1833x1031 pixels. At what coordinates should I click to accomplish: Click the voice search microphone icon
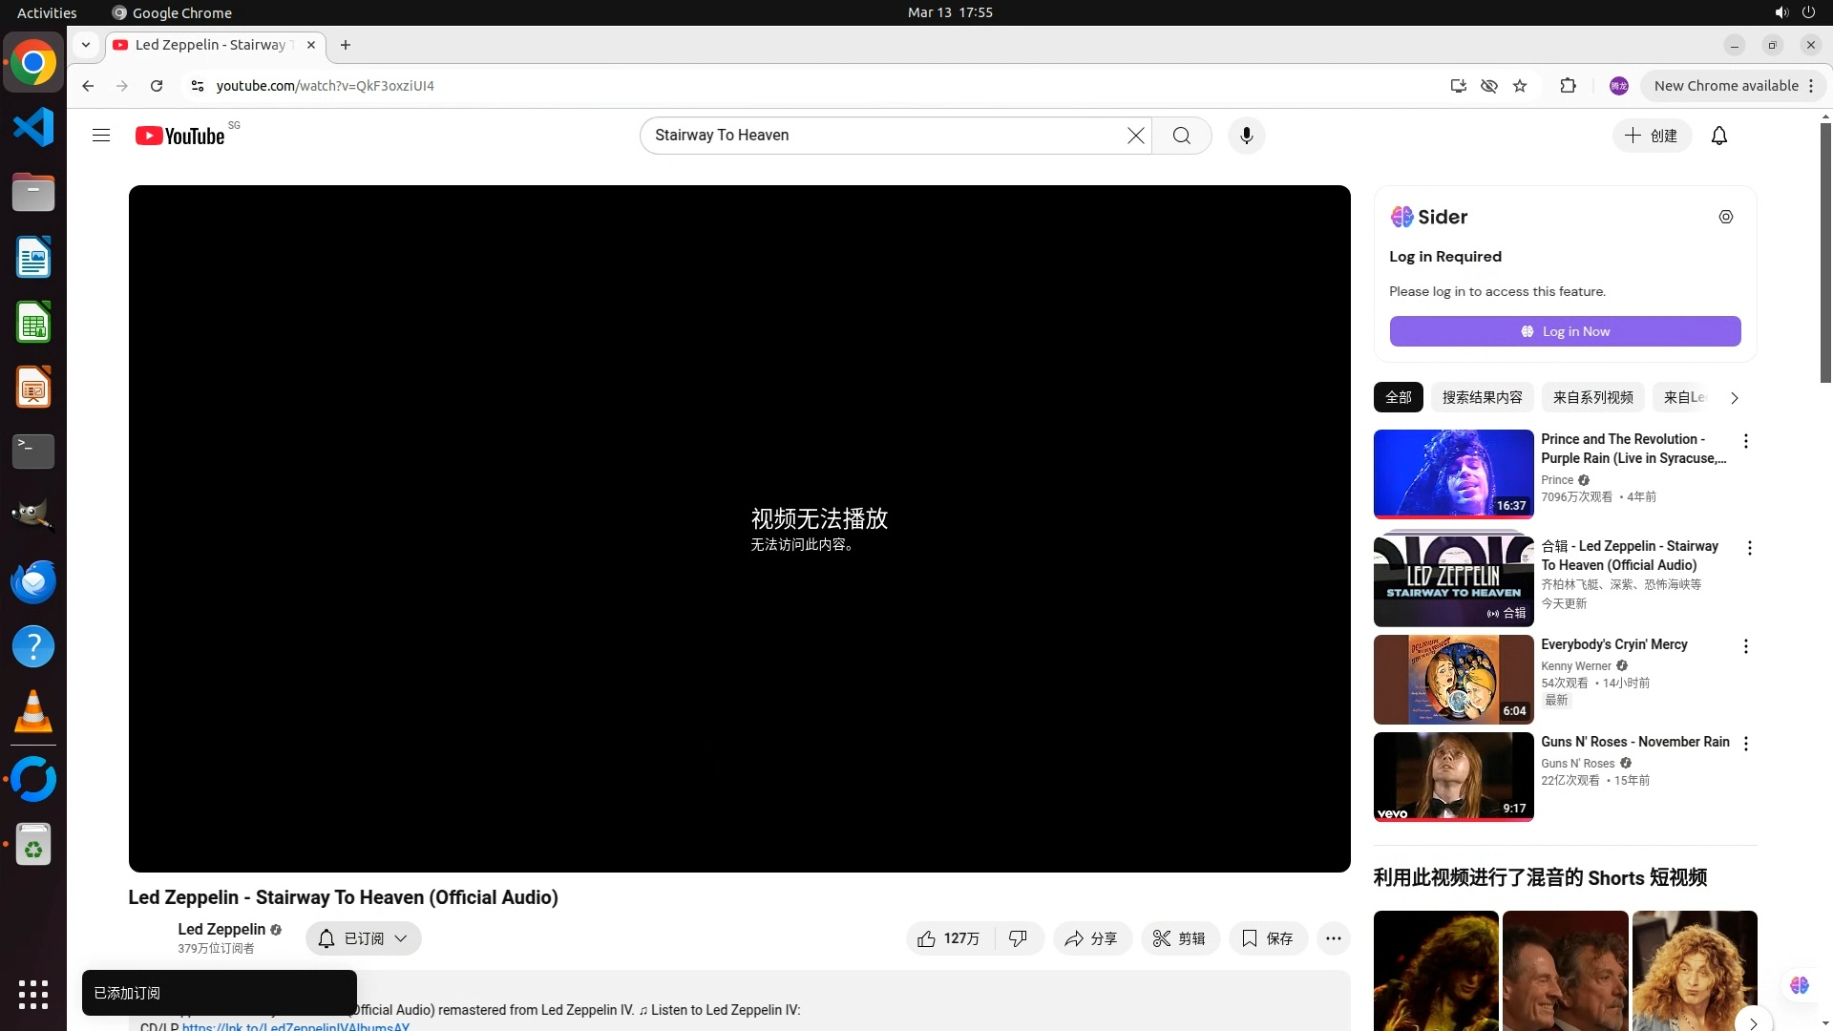(x=1246, y=136)
